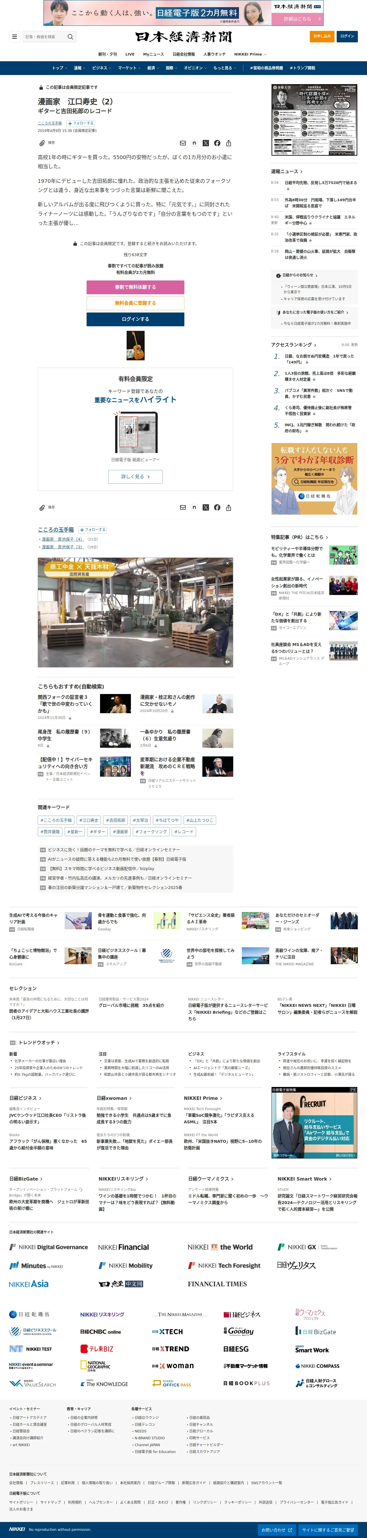Open 漫画家 青池保子(4) article link
Screen dimensions: 367x1538
(x=62, y=539)
